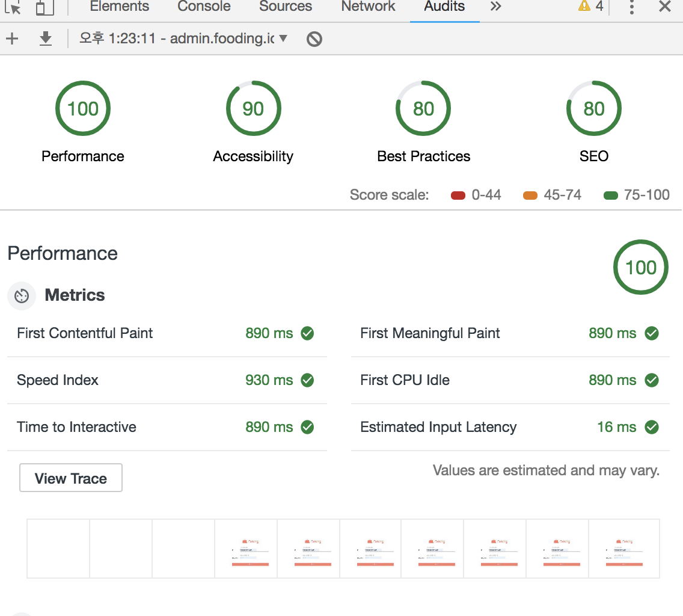Jump to SEO score gauge
683x616 pixels.
pos(593,108)
